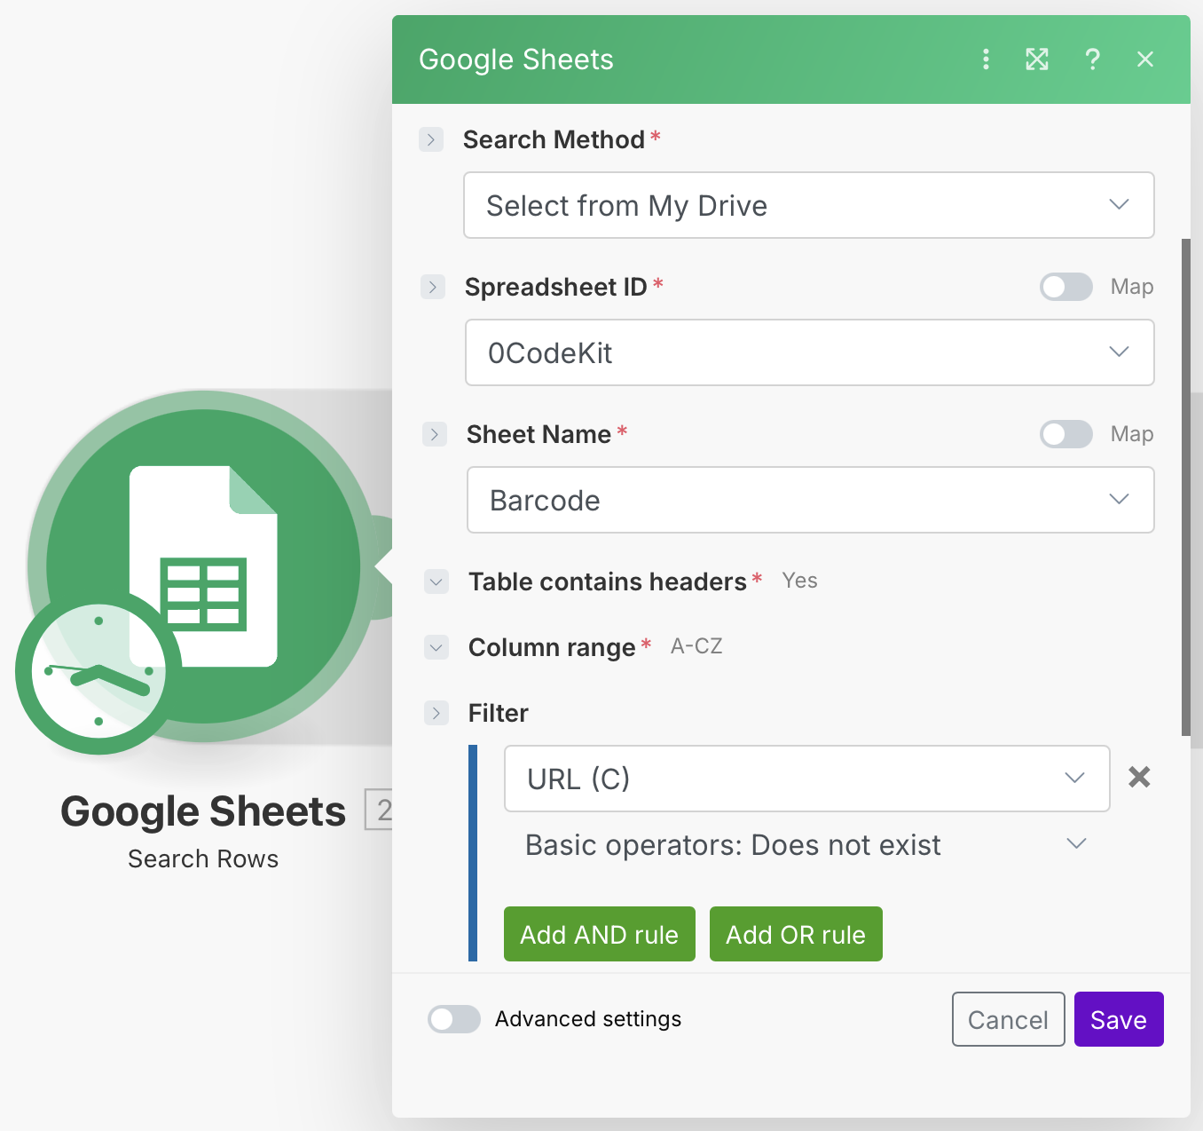Open the clock schedule icon on module
Screen dimensions: 1203x1131
pyautogui.click(x=98, y=672)
